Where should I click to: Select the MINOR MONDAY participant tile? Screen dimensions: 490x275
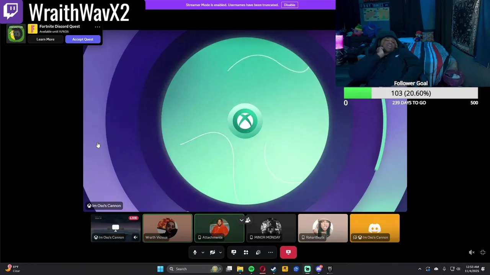pos(271,228)
